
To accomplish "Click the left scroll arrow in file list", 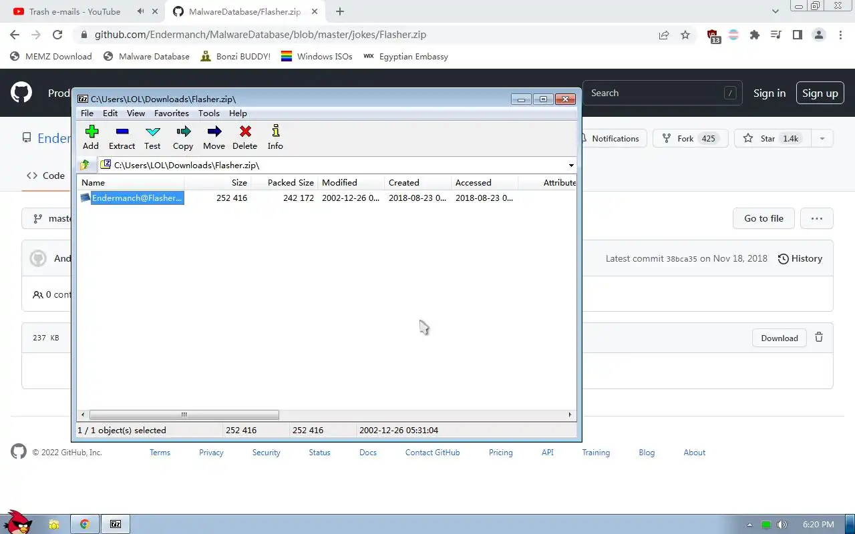I will click(83, 415).
